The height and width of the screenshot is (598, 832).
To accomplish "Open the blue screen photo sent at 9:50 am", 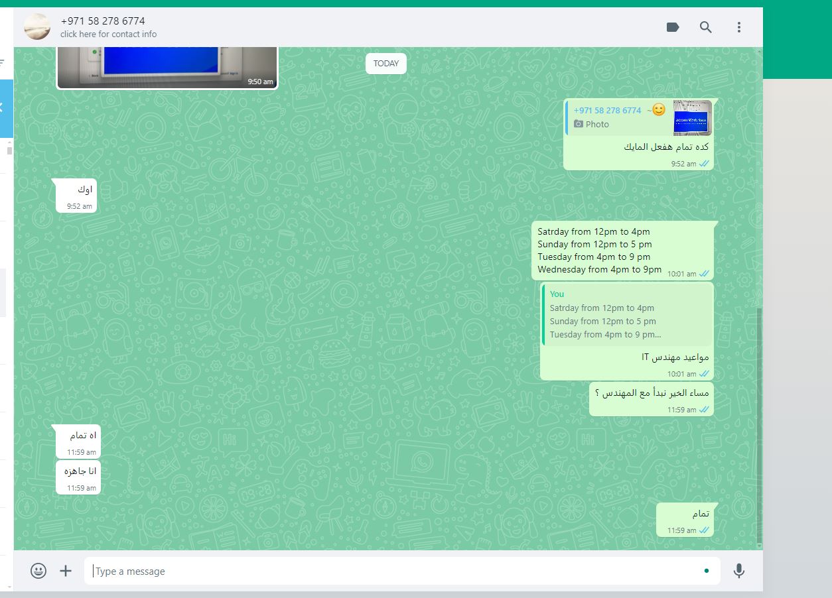I will pyautogui.click(x=167, y=68).
